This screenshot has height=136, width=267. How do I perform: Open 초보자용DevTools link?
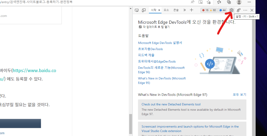click(150, 49)
